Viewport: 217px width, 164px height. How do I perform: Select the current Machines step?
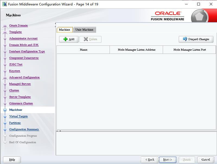(x=16, y=110)
